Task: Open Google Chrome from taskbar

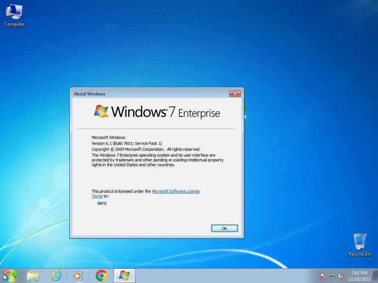Action: pos(101,276)
